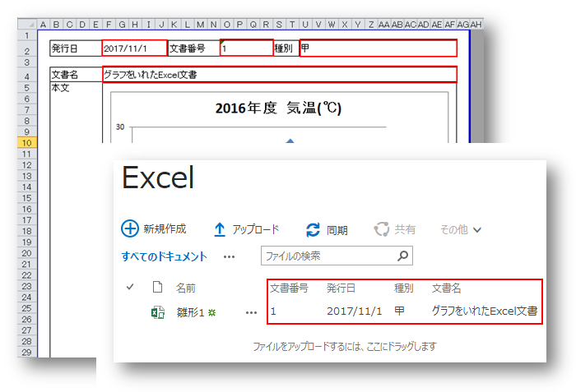Toggle select-all checkmark in list header
Screen dimensions: 576x392
coord(130,288)
